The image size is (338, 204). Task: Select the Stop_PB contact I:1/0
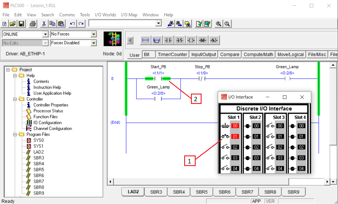point(202,79)
